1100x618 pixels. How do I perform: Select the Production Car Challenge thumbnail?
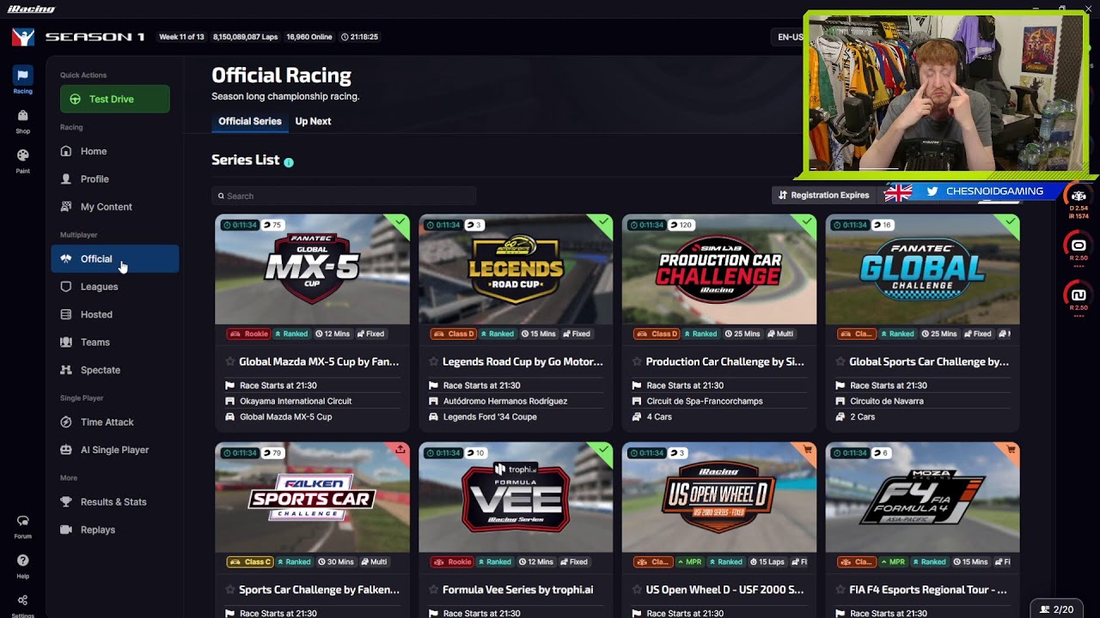point(719,270)
